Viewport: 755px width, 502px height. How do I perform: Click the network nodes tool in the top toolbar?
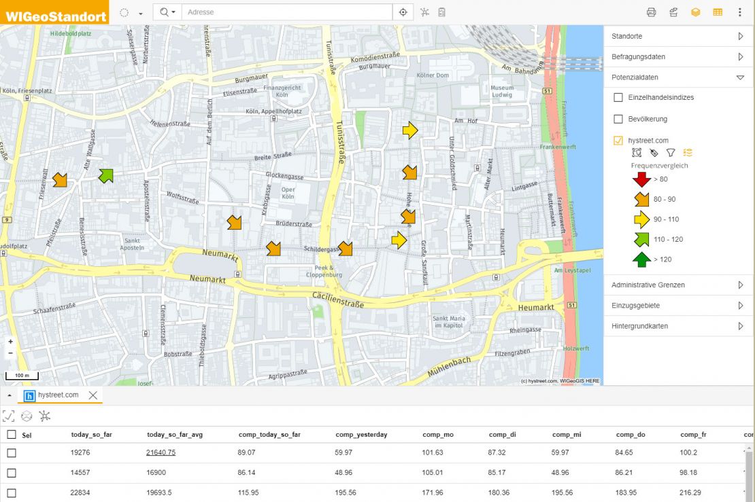click(424, 12)
